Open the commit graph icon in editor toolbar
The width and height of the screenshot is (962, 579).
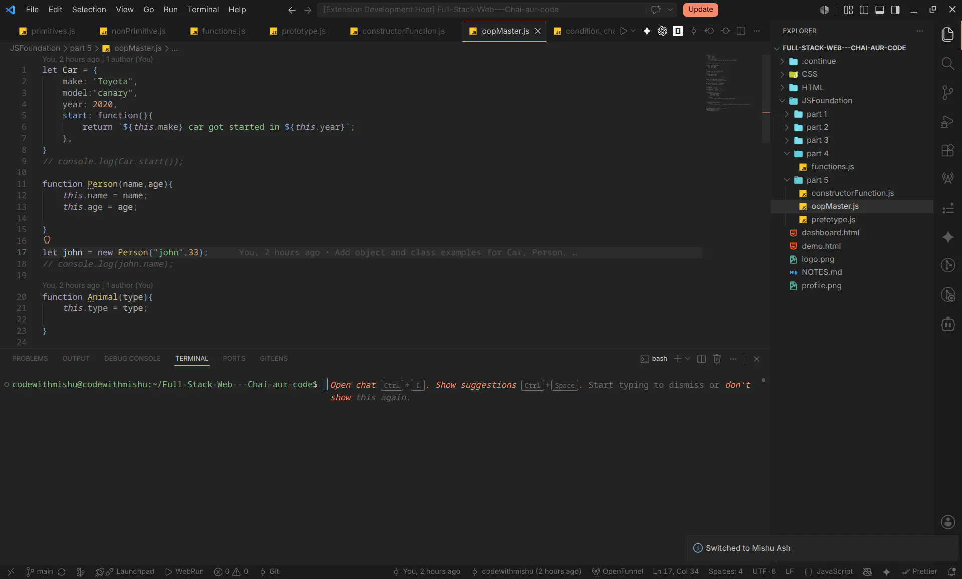(x=694, y=31)
